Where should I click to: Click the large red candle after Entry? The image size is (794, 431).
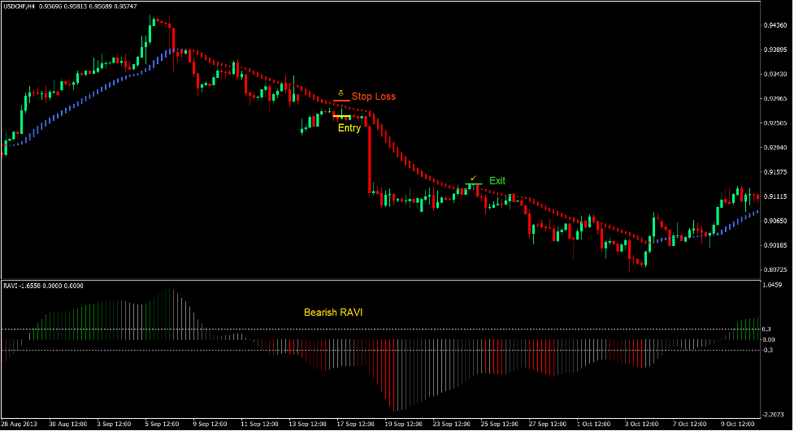(x=370, y=158)
